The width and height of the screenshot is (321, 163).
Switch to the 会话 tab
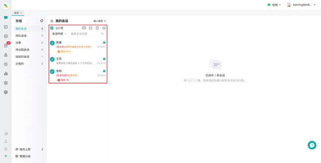(x=16, y=13)
